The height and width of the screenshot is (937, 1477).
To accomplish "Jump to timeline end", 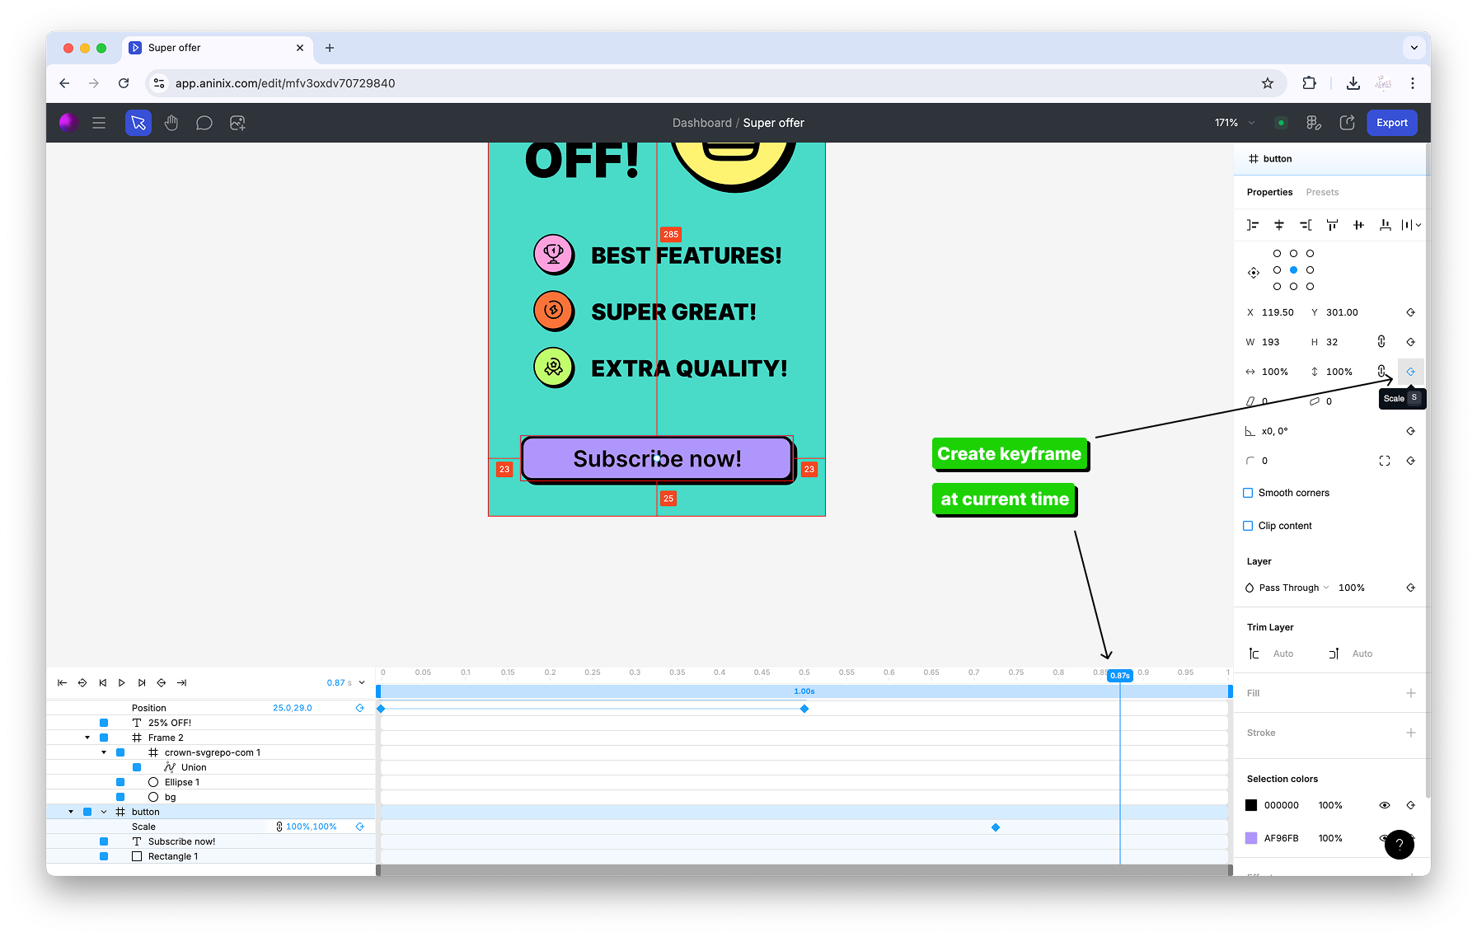I will (182, 682).
